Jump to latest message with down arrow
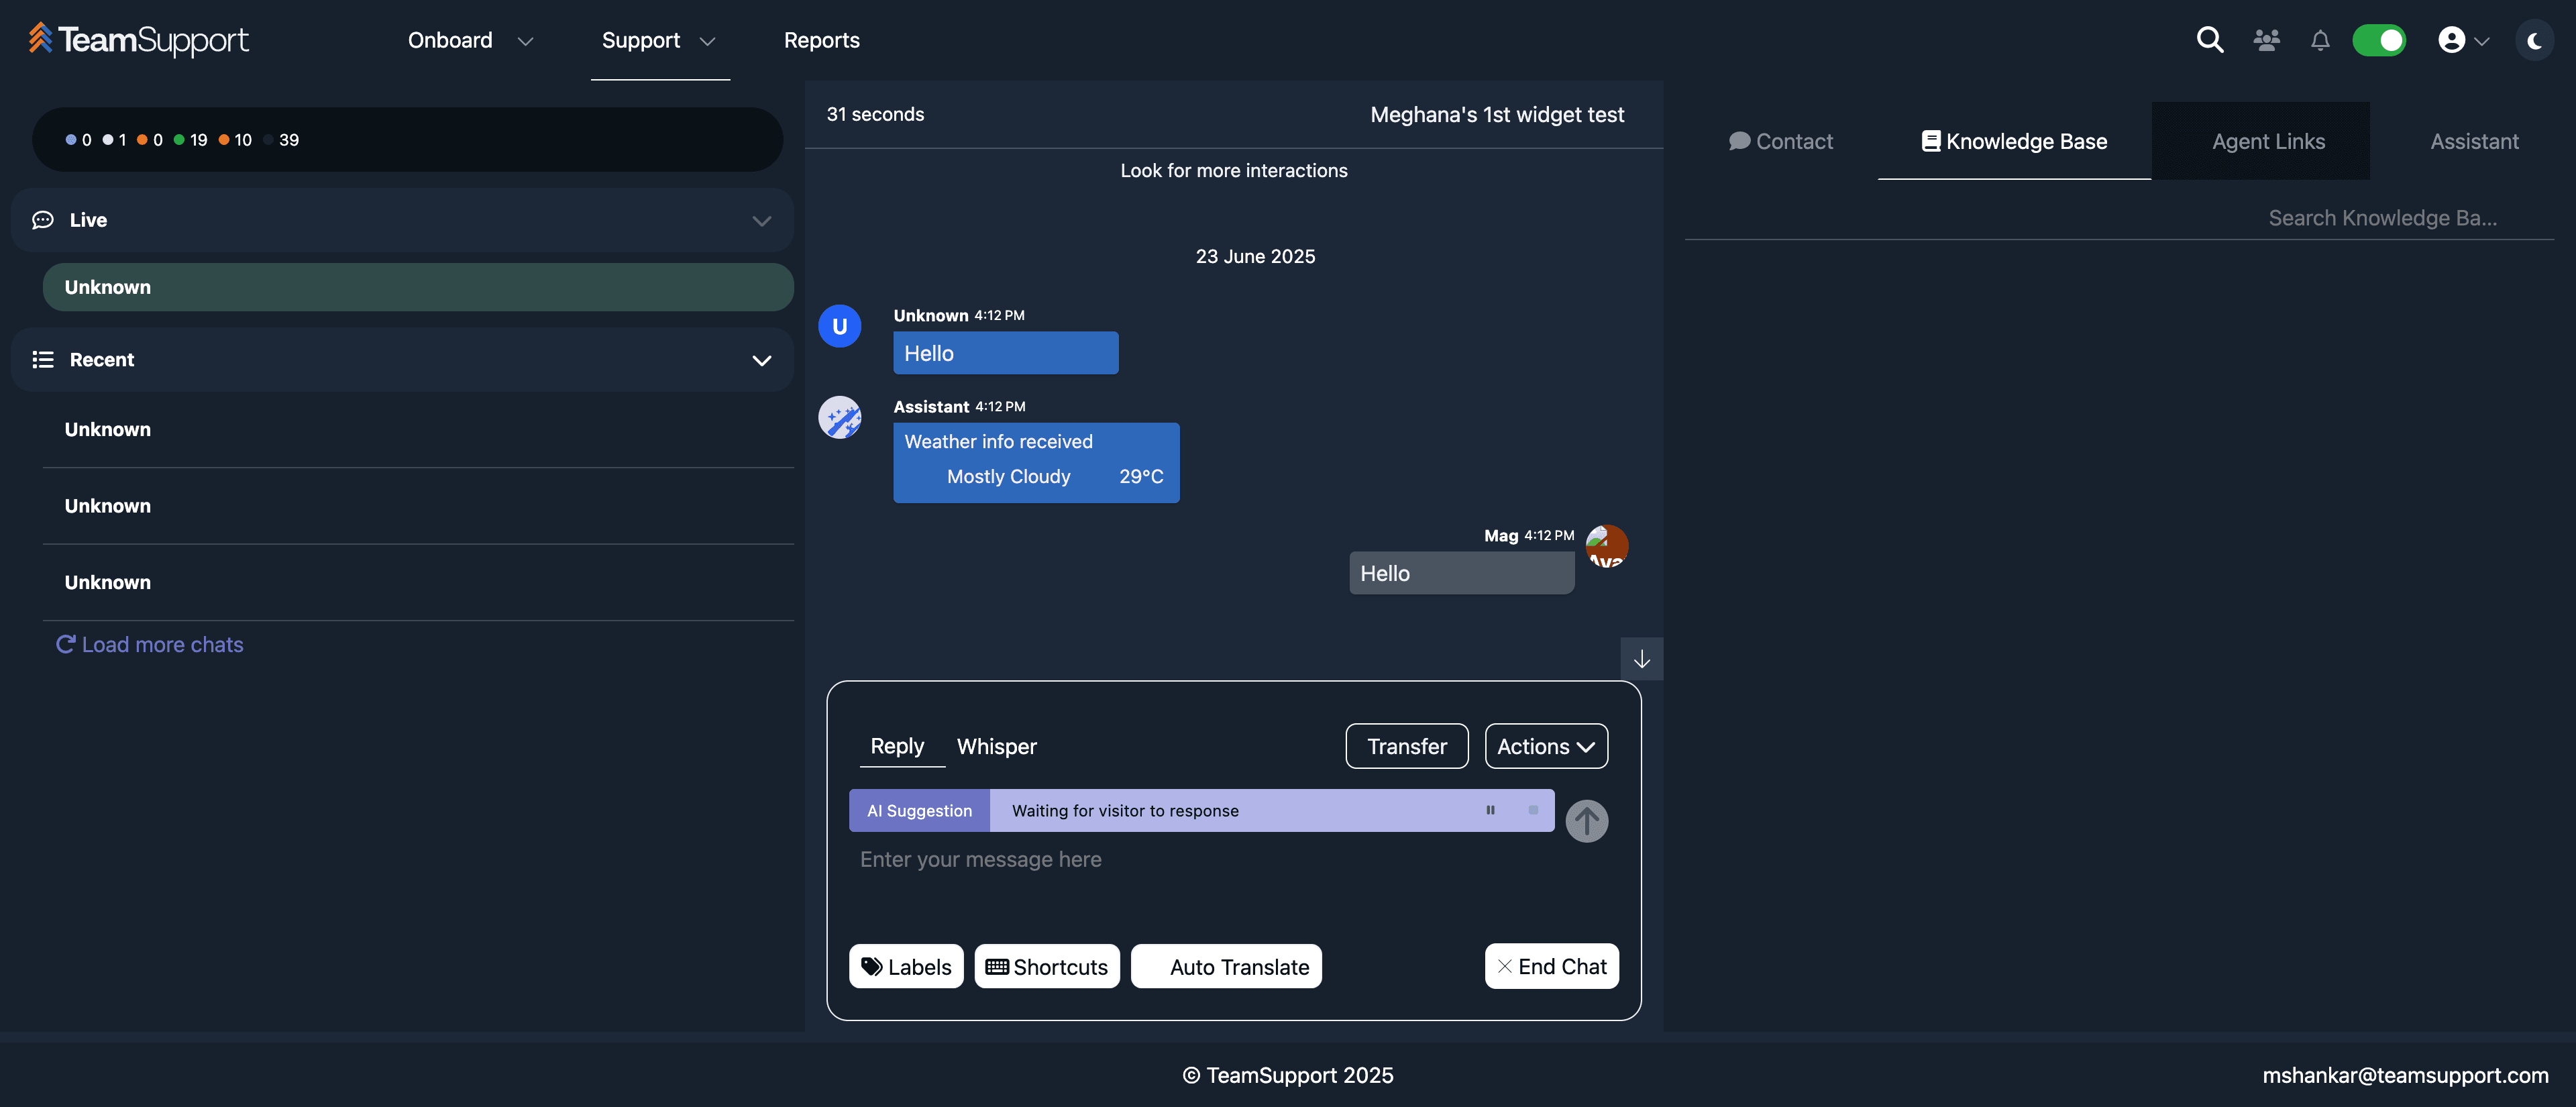 1641,659
